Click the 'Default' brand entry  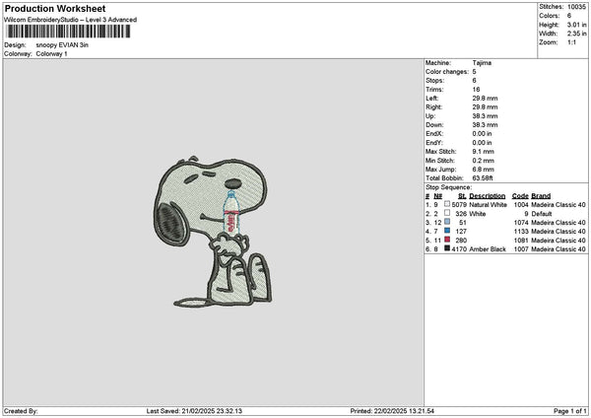(541, 214)
